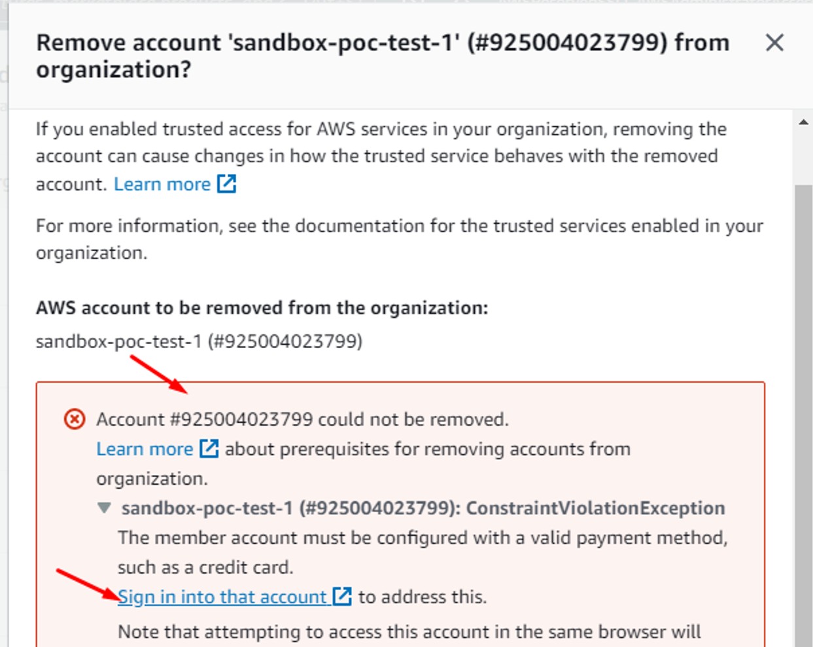Click the note about same browser access
Viewport: 813px width, 647px height.
pos(409,633)
